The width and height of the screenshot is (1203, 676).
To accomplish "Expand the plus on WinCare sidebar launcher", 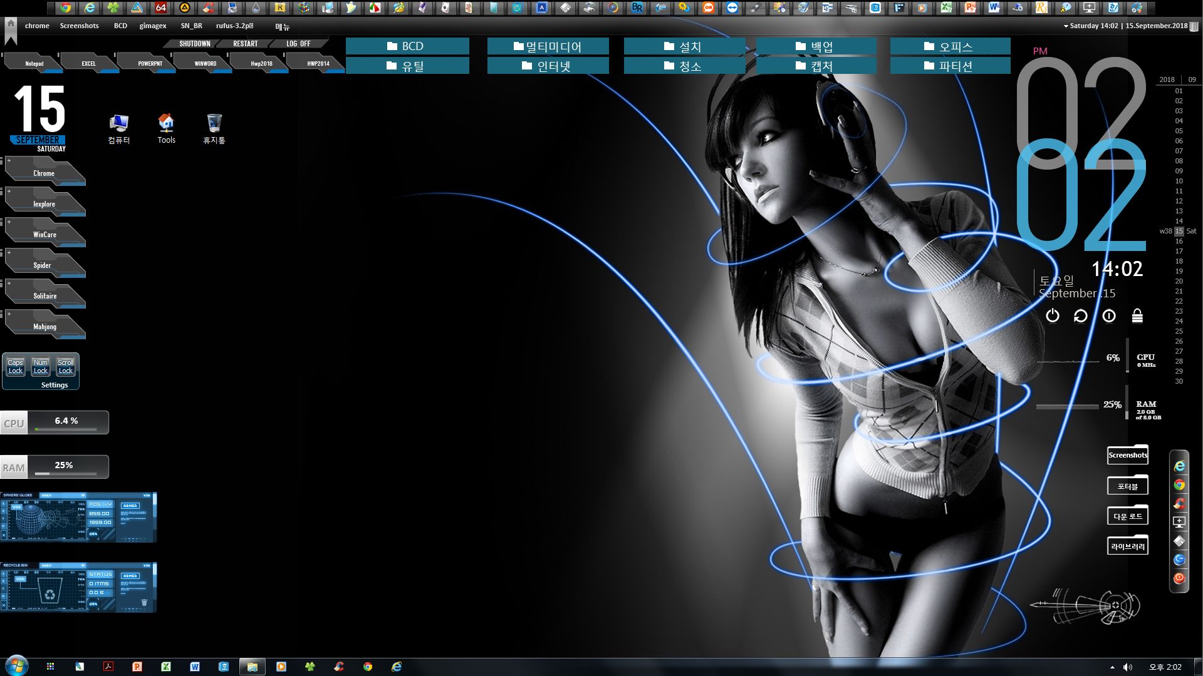I will click(x=9, y=222).
